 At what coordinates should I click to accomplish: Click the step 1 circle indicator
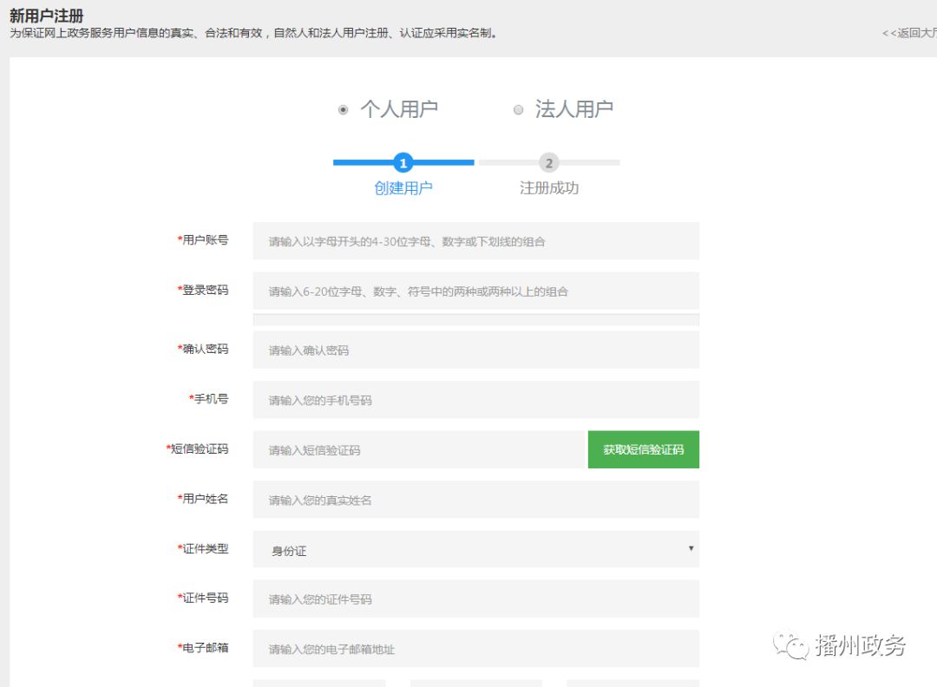[403, 163]
